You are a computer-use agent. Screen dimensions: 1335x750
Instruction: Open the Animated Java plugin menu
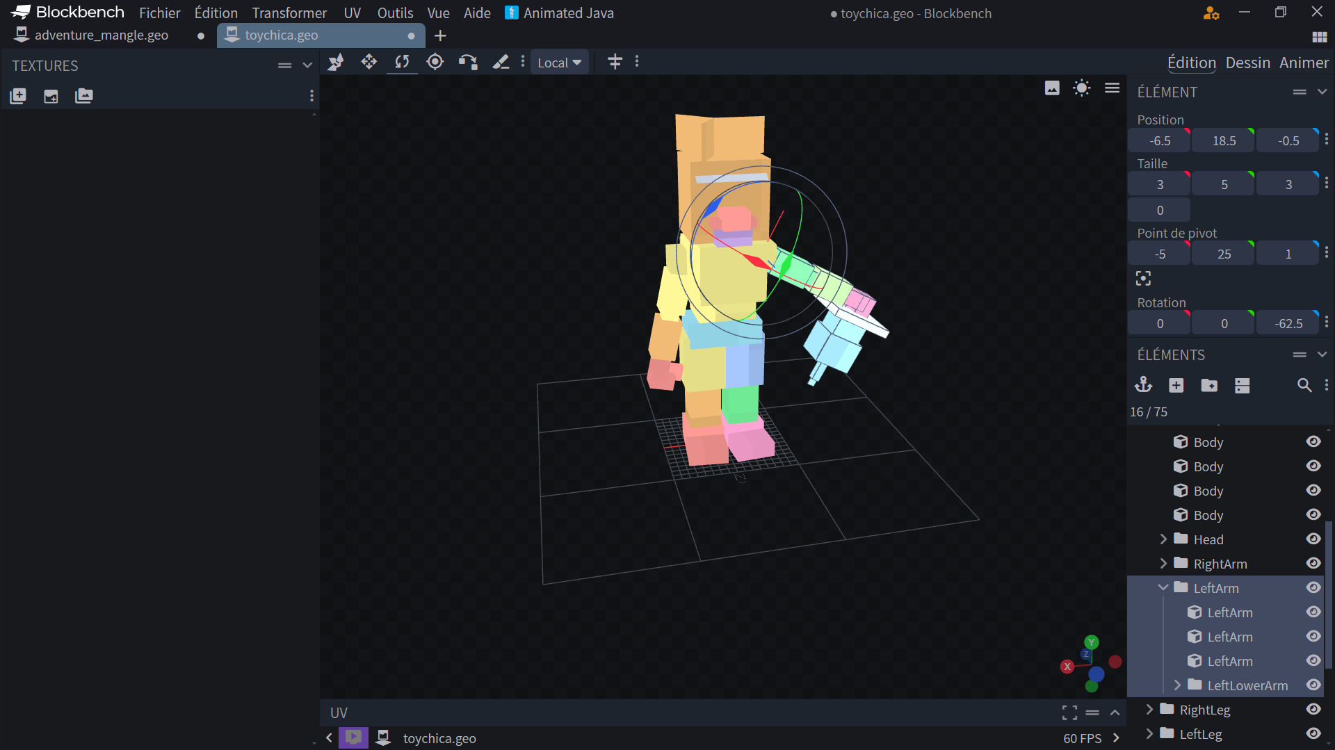[x=560, y=13]
